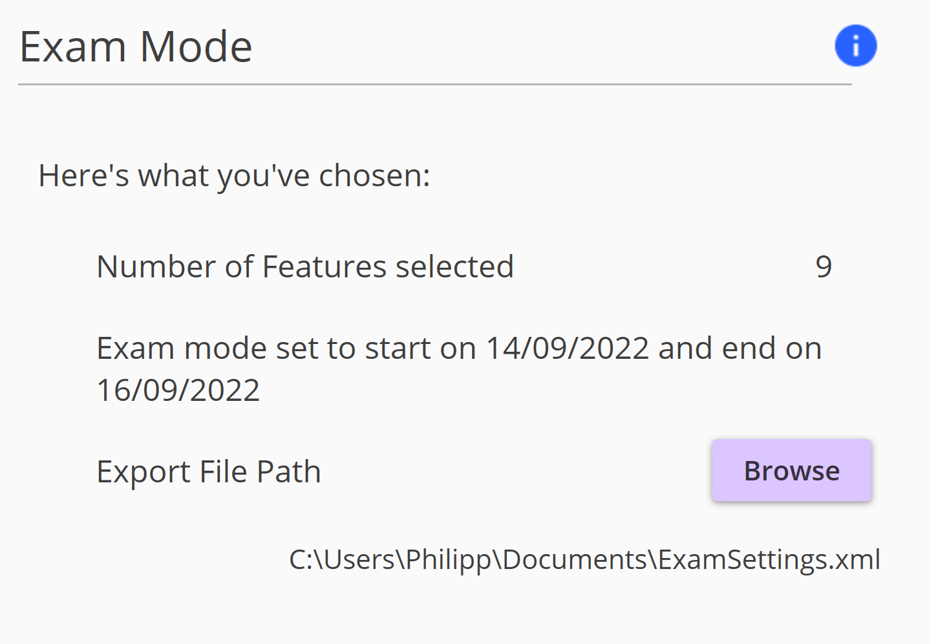Click "Philipp" in the export path

(x=449, y=560)
